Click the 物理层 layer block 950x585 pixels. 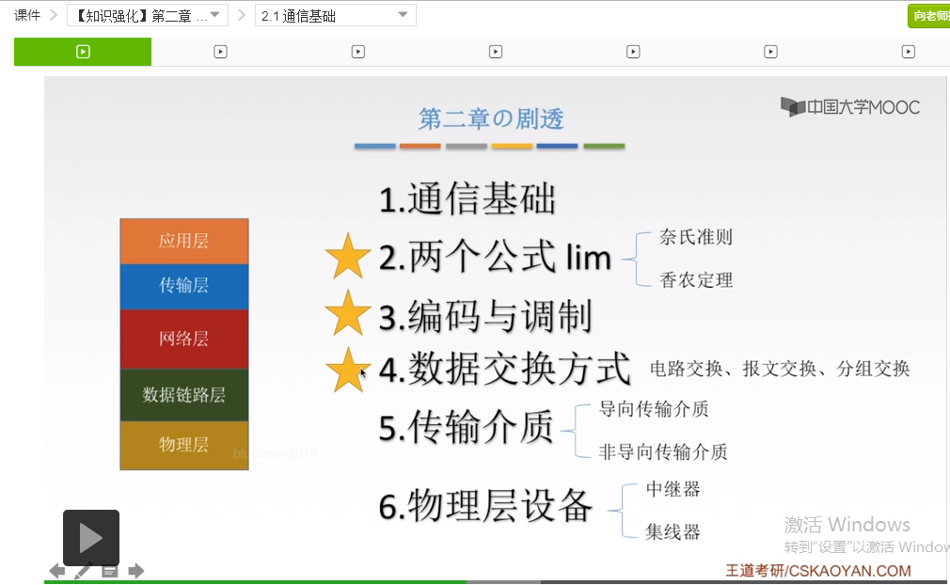click(x=184, y=445)
